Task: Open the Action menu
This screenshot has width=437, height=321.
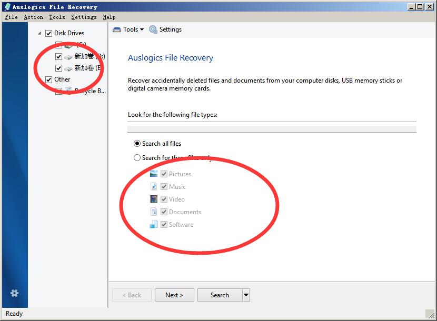Action: point(34,17)
